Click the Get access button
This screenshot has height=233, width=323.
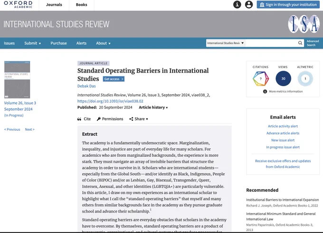(114, 79)
